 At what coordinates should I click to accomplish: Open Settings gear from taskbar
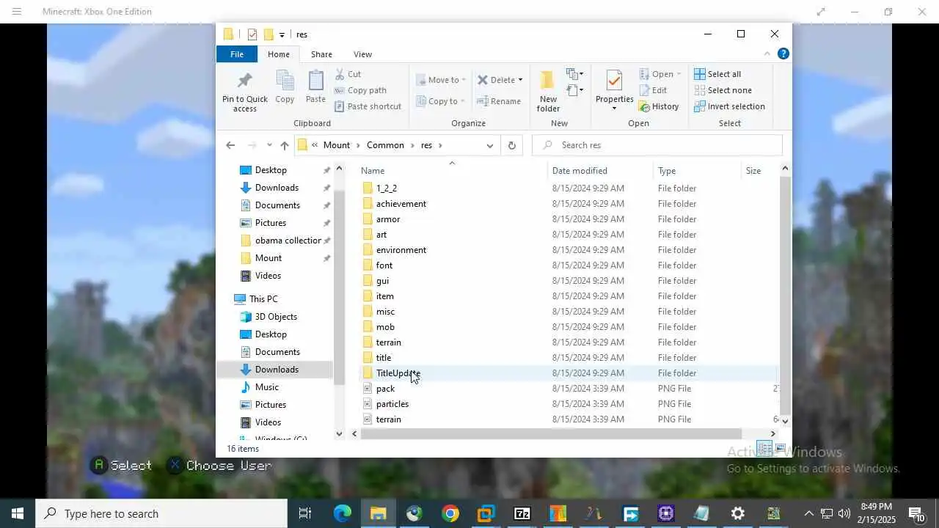click(x=738, y=514)
